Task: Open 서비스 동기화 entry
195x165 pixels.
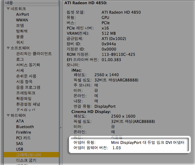Action: [x=28, y=65]
